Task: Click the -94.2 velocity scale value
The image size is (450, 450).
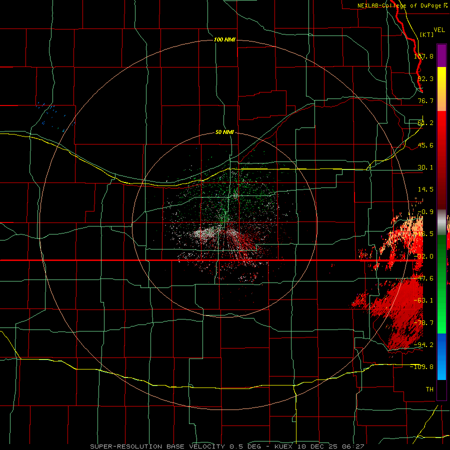Action: pyautogui.click(x=423, y=345)
